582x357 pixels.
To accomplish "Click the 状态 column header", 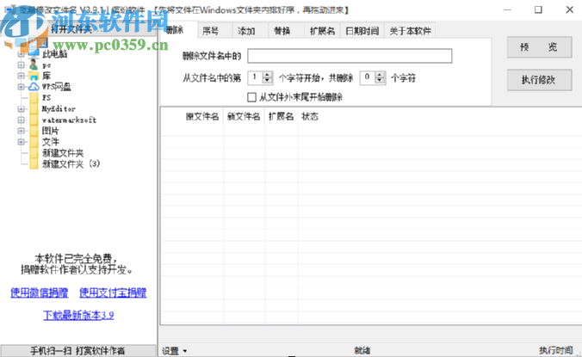I will 310,116.
